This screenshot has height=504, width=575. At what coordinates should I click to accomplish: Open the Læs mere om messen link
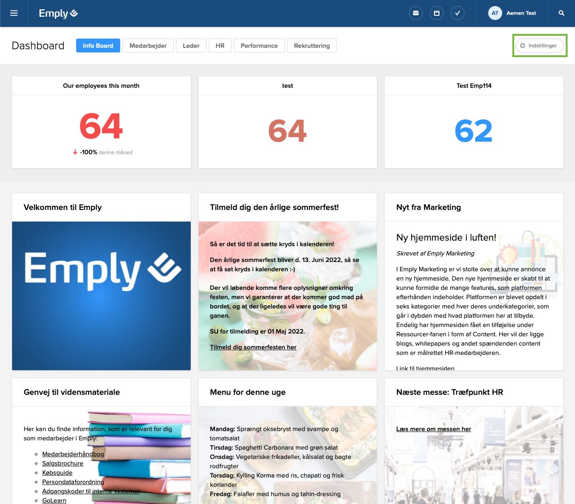point(433,429)
